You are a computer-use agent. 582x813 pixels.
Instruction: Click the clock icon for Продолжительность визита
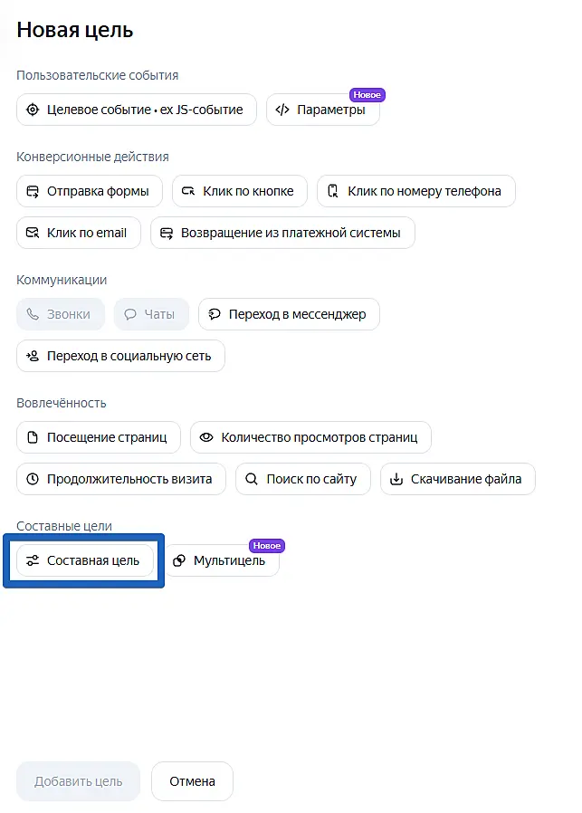pos(33,479)
